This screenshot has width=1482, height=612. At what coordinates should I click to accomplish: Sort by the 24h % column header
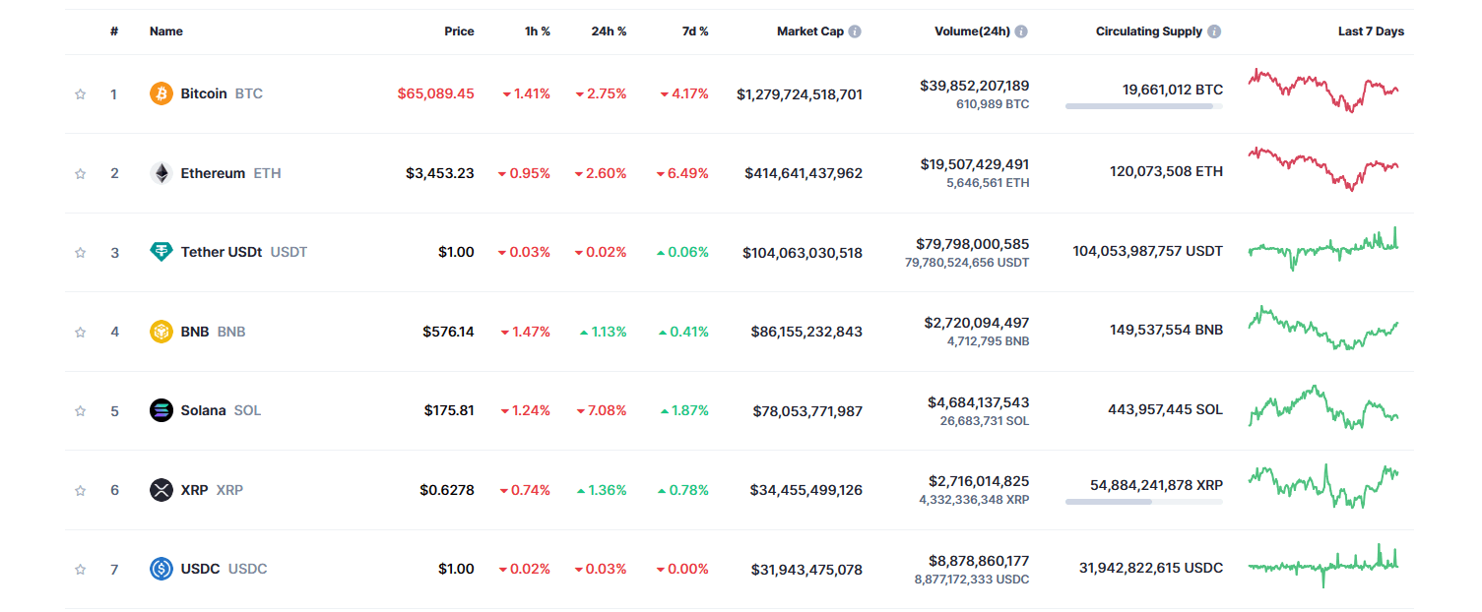tap(609, 31)
